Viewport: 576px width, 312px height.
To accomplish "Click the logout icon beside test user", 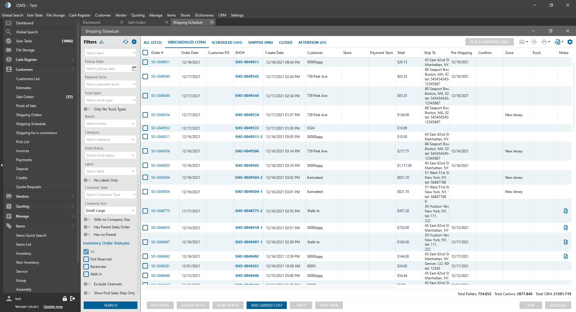I will coord(73,298).
